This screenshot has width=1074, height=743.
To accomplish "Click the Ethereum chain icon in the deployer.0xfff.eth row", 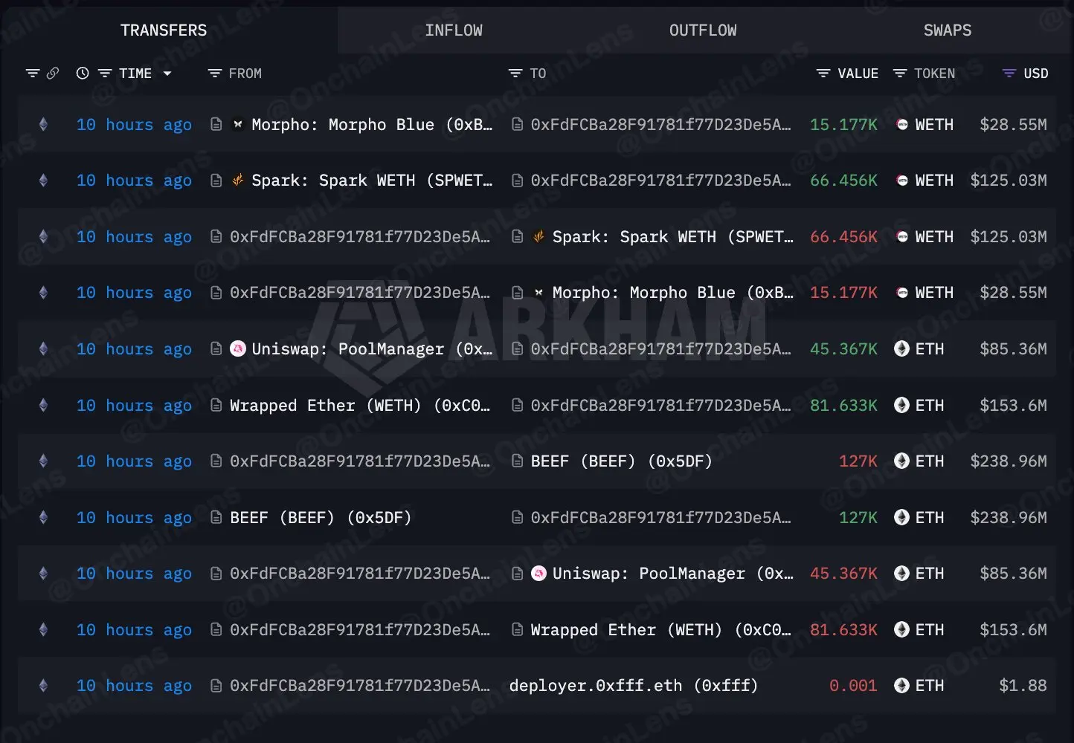I will [x=43, y=686].
